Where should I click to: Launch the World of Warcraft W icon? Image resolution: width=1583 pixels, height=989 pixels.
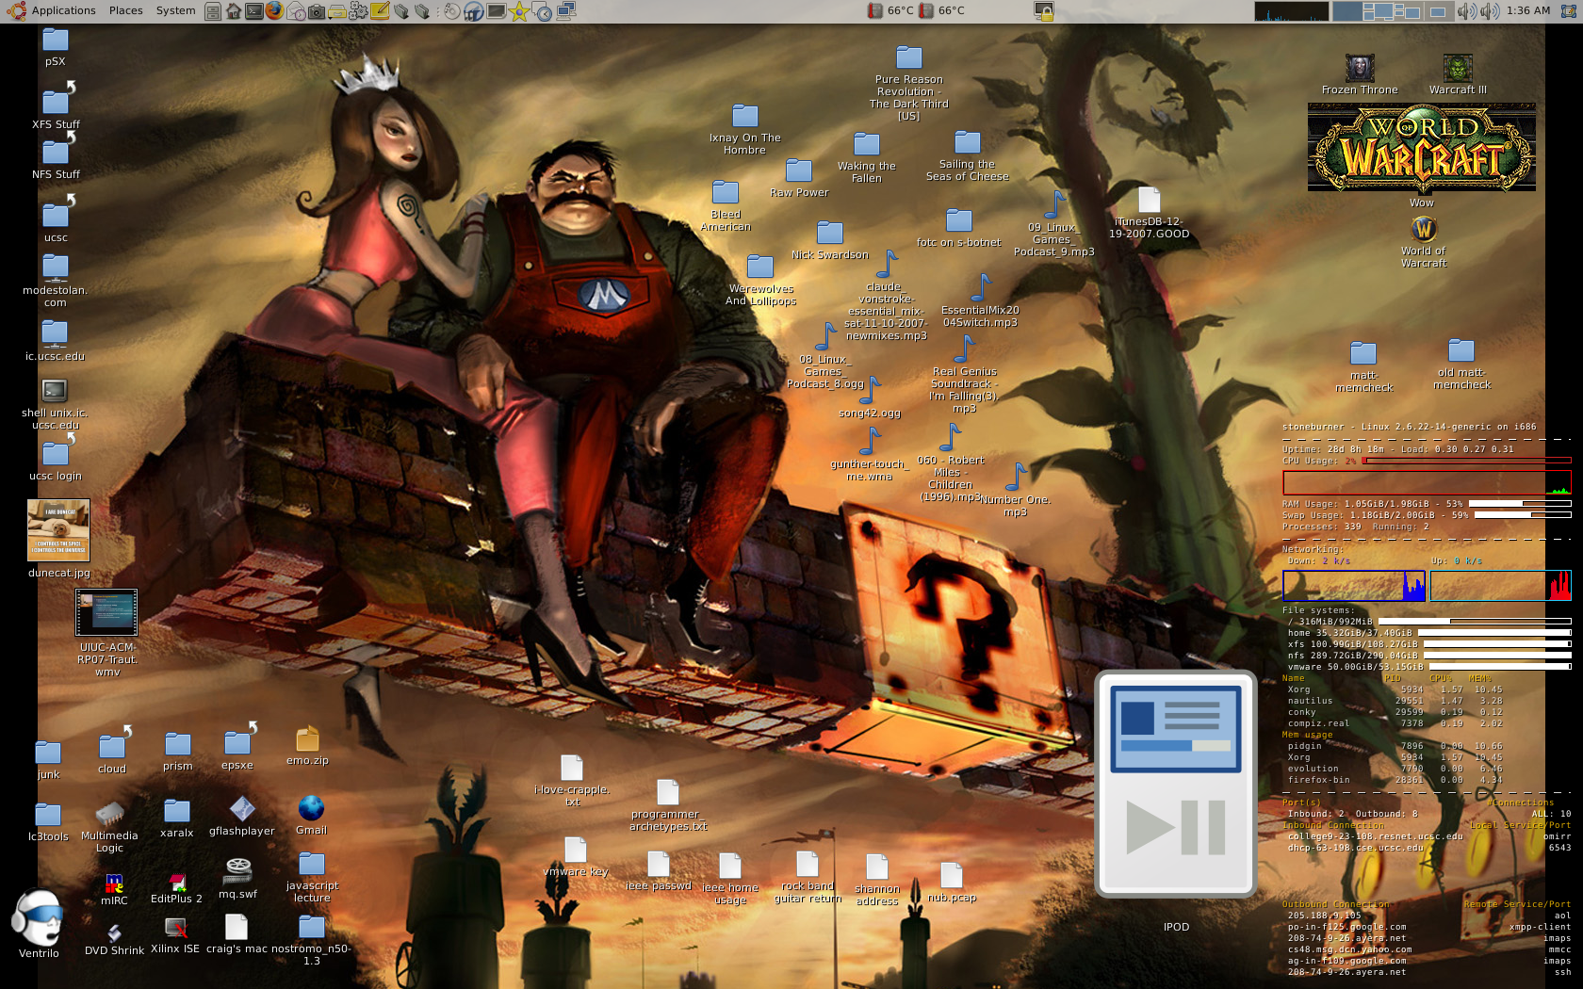[1424, 242]
